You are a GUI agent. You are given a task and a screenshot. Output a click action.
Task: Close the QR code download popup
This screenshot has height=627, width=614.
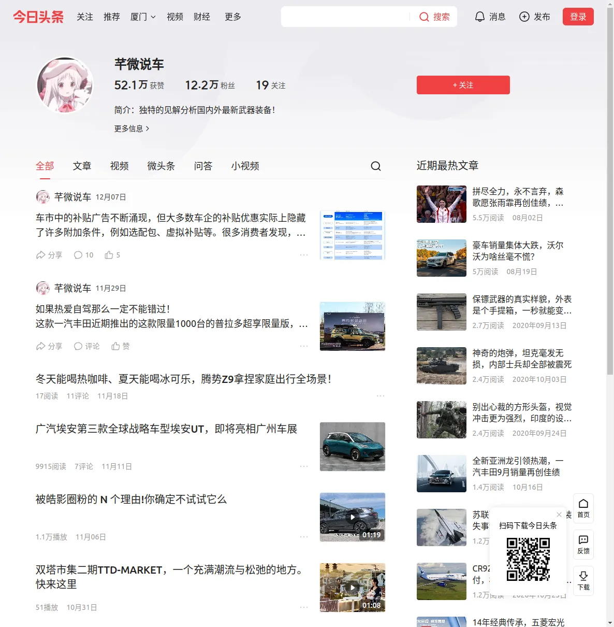[x=559, y=515]
